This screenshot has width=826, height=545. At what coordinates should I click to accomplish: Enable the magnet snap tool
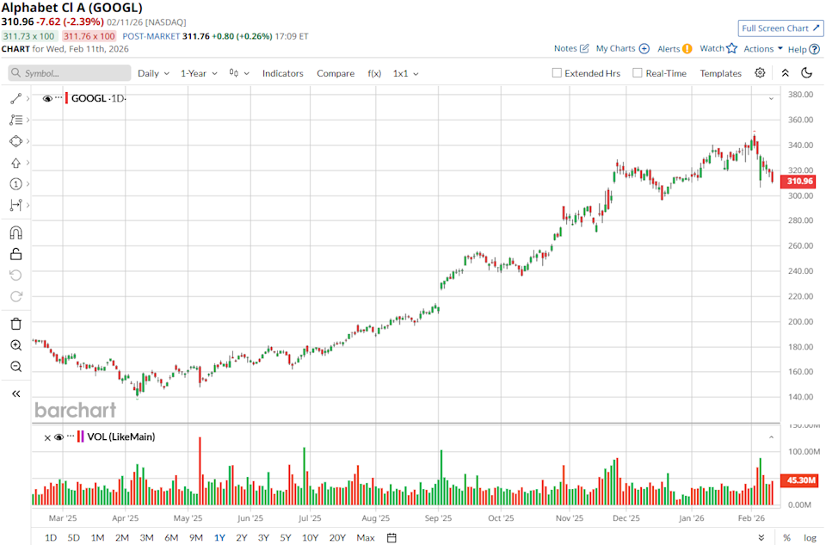[15, 232]
